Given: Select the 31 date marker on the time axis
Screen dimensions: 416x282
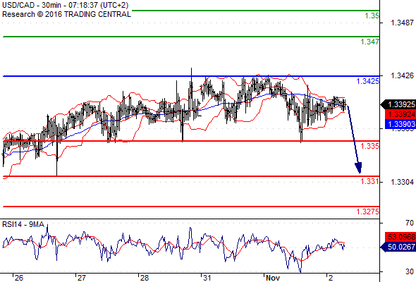Looking at the screenshot, I should (207, 278).
